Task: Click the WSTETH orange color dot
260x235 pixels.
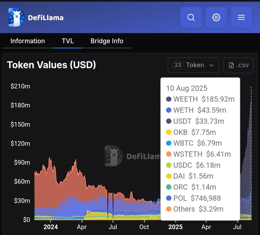Action: coord(169,154)
